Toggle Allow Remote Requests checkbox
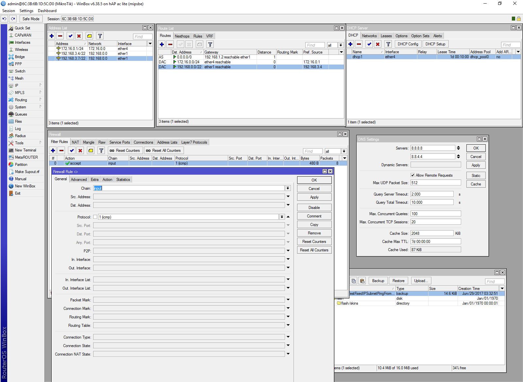The width and height of the screenshot is (523, 382). (x=413, y=175)
